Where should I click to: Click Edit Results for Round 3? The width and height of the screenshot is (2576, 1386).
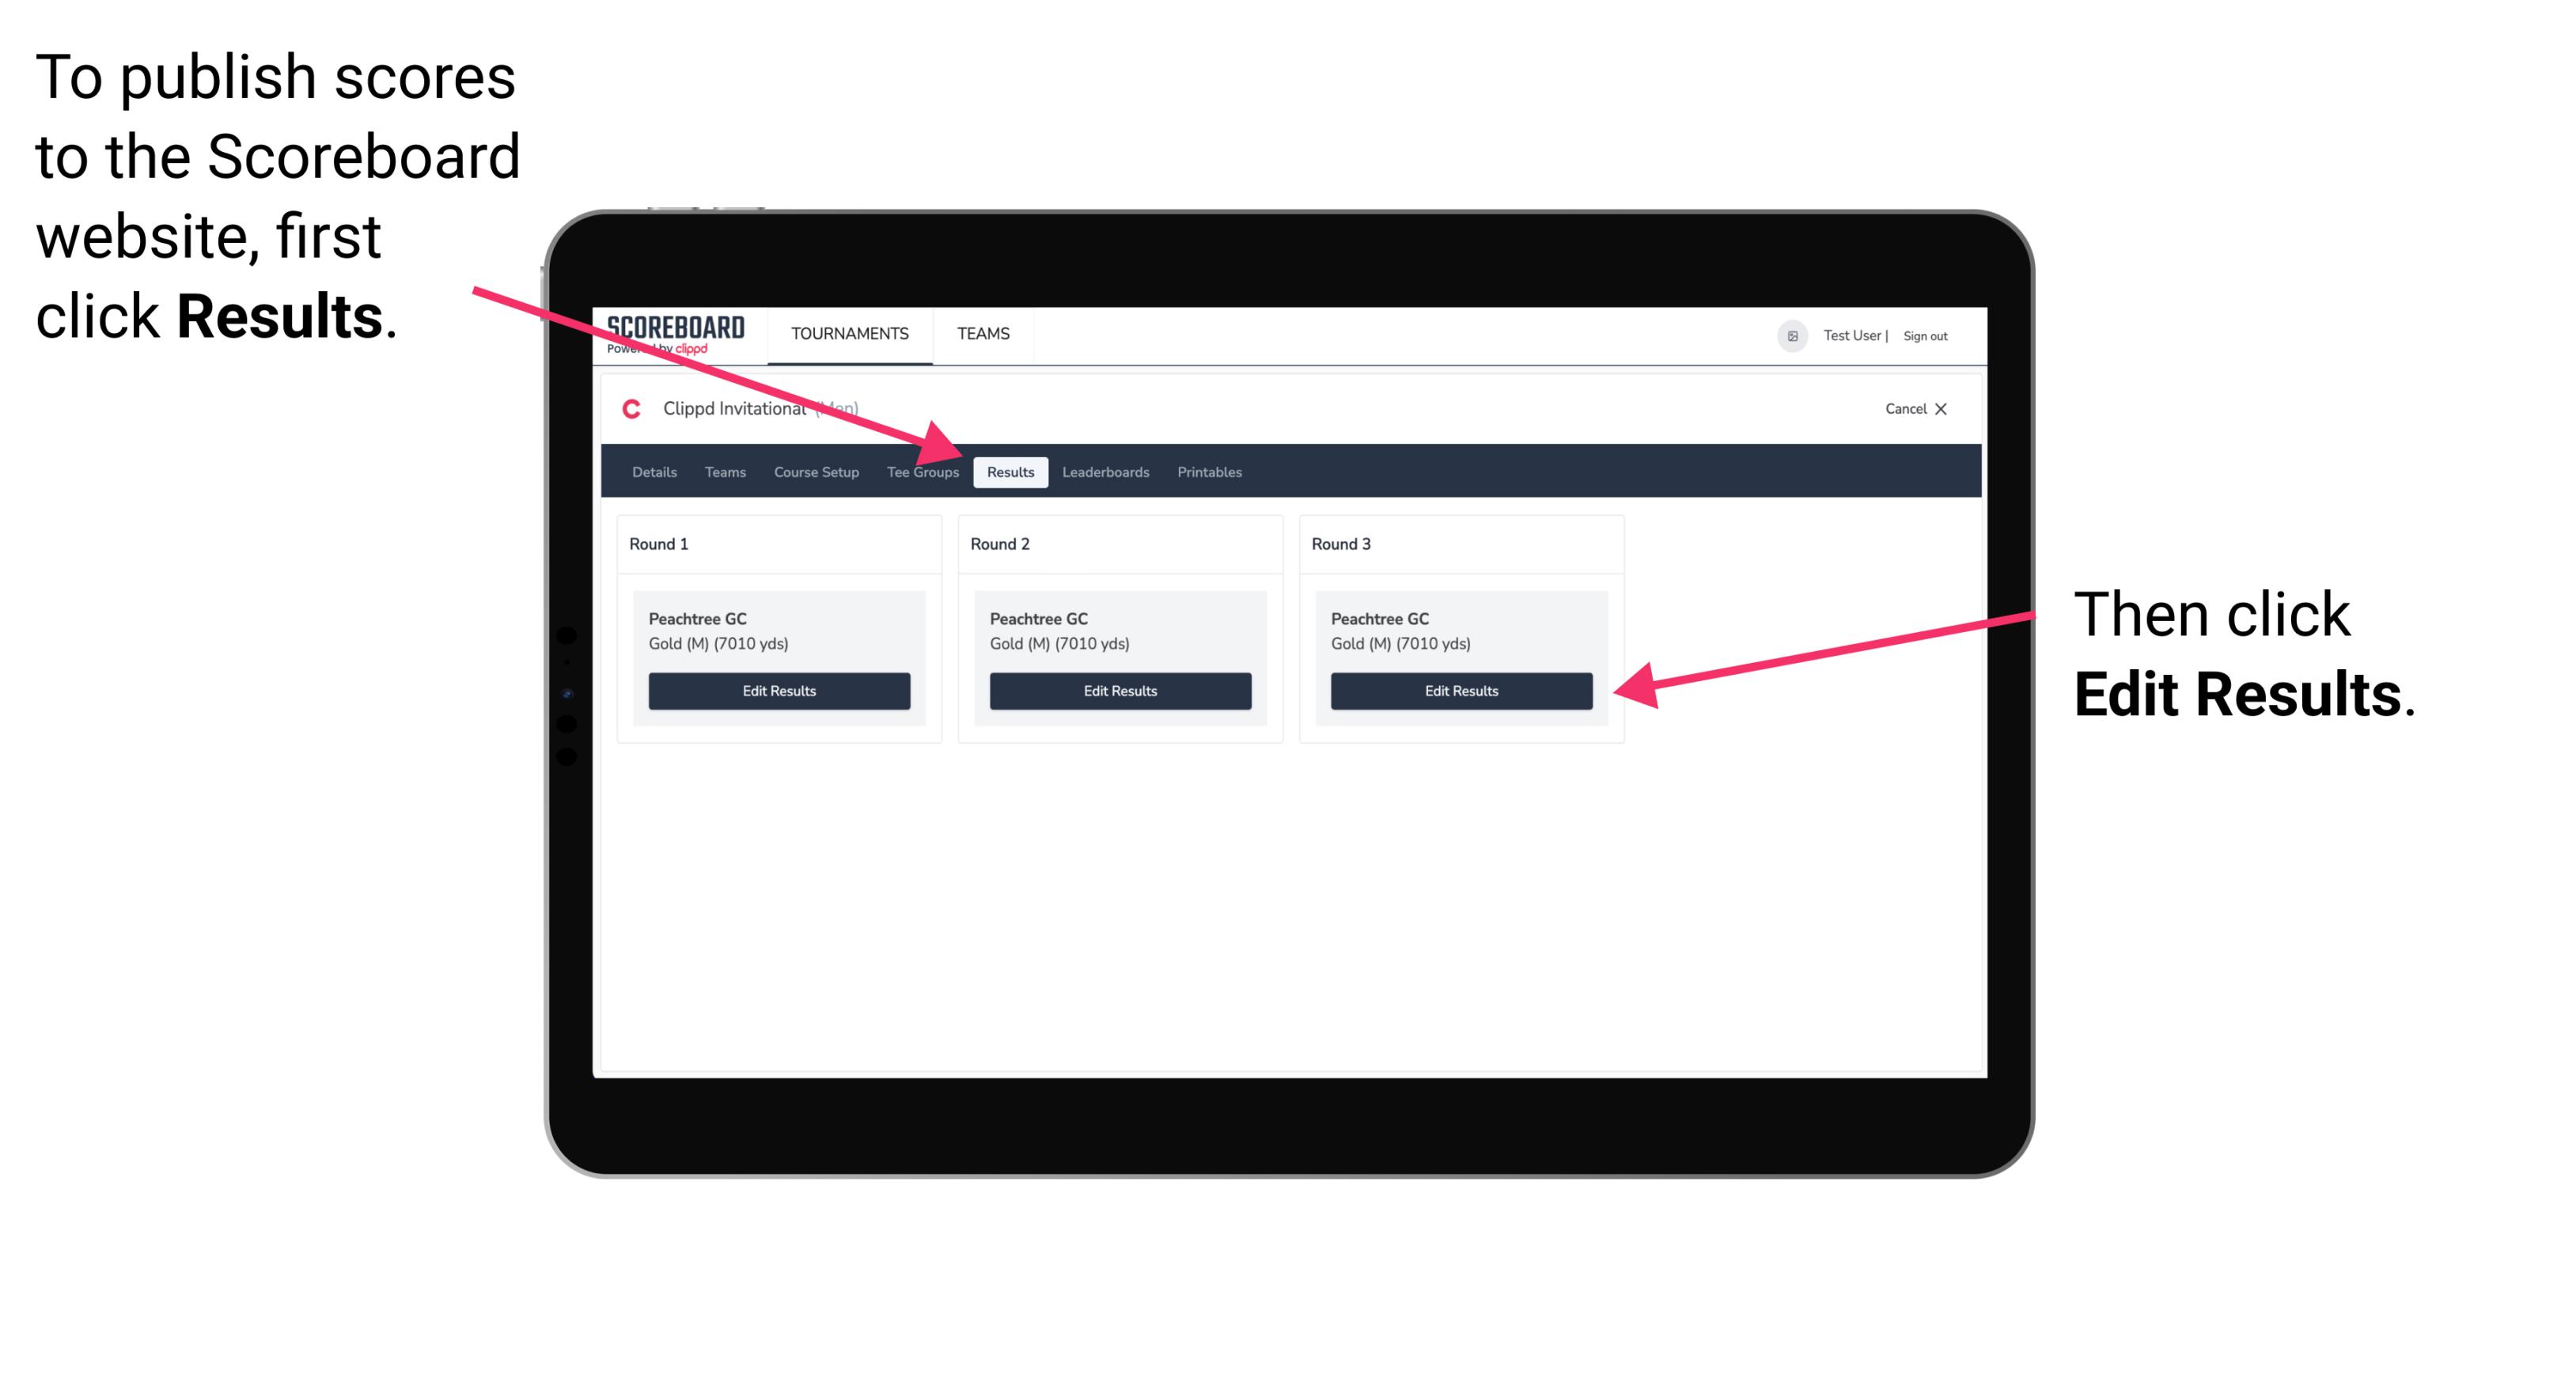pos(1460,691)
